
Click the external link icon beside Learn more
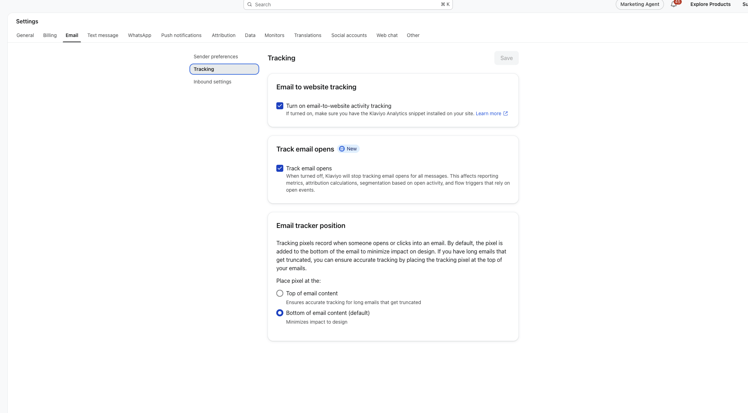(x=506, y=113)
